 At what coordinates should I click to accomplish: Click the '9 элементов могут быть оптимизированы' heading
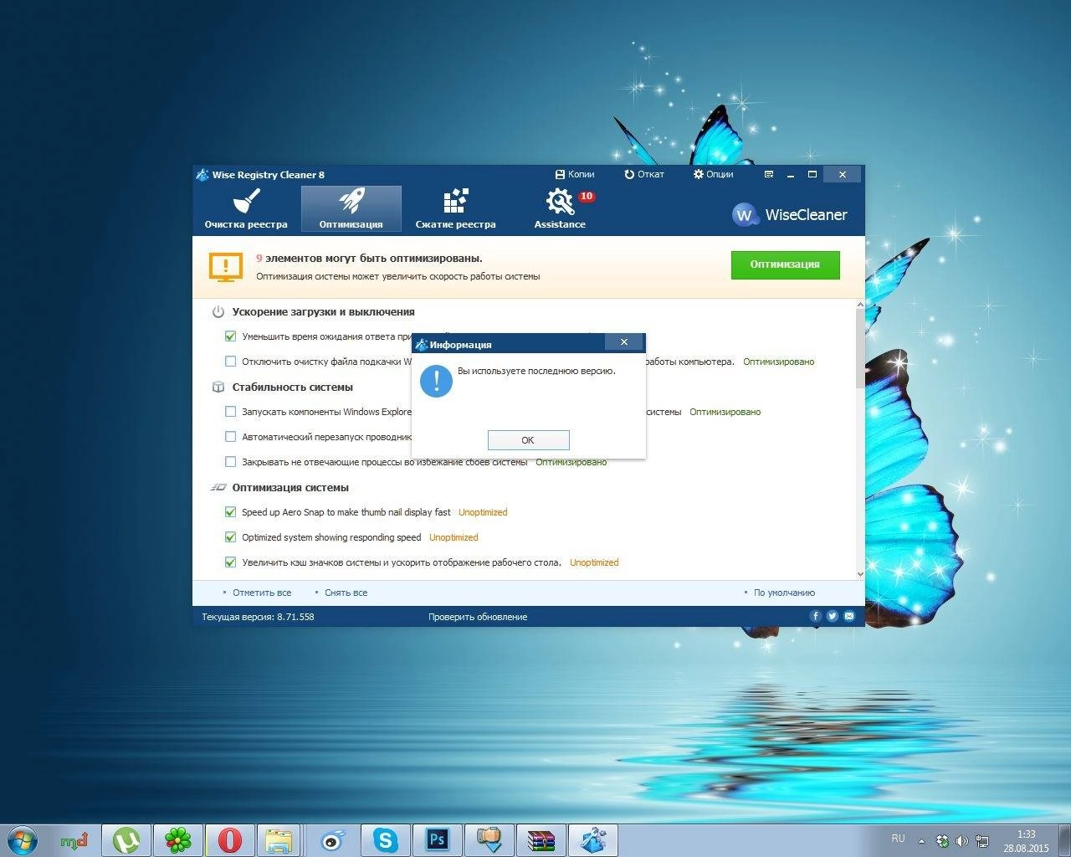click(369, 259)
